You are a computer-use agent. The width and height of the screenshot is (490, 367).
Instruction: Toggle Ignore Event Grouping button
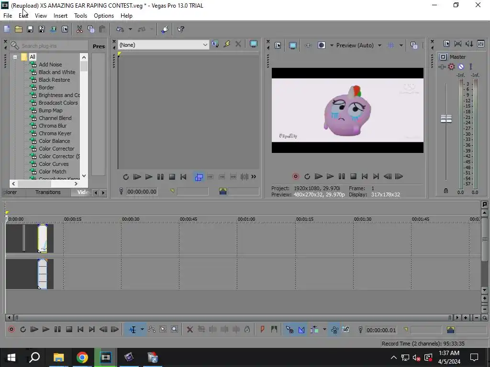click(x=345, y=329)
